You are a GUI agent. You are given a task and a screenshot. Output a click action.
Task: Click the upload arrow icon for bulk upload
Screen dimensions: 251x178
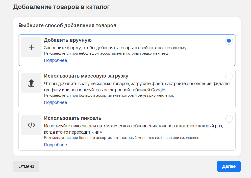pyautogui.click(x=31, y=83)
